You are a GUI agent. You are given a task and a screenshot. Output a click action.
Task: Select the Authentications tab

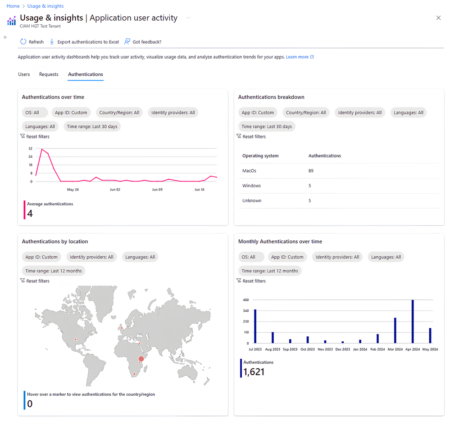(86, 74)
